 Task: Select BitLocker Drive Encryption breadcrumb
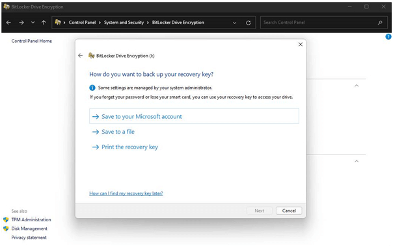pos(178,23)
